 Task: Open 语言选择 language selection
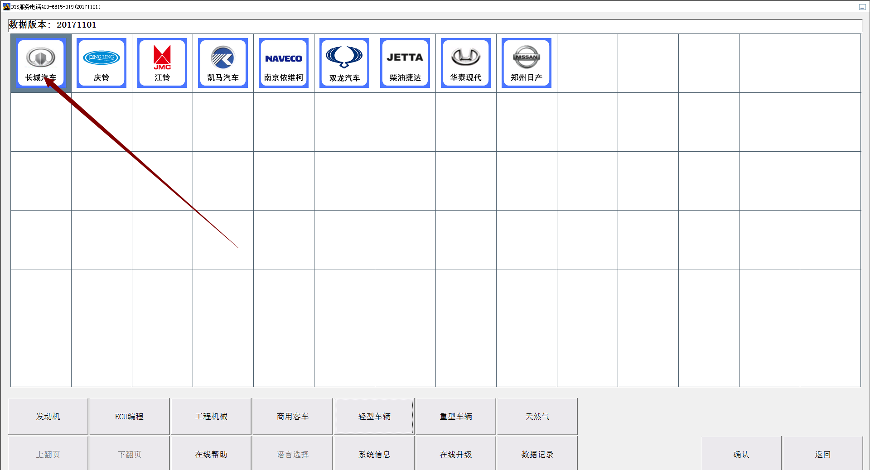coord(293,454)
